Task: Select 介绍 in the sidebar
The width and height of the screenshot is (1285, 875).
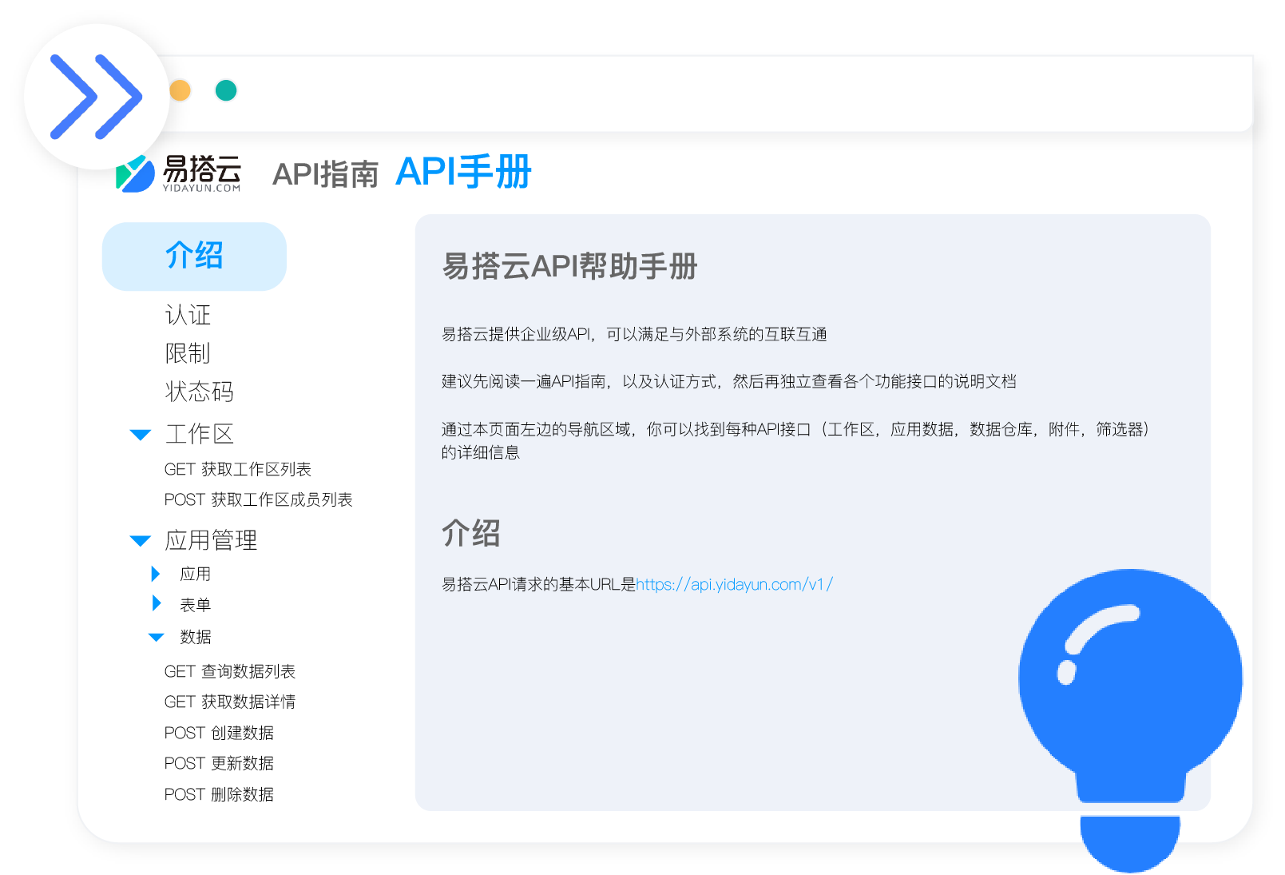Action: point(194,257)
